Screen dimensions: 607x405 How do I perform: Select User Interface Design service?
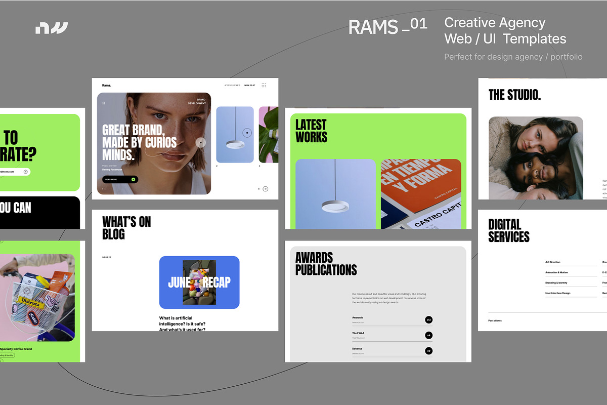point(558,293)
